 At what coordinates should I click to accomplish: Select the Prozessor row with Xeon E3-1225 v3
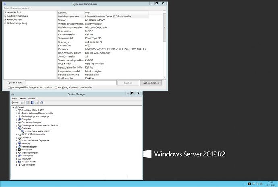pyautogui.click(x=103, y=49)
